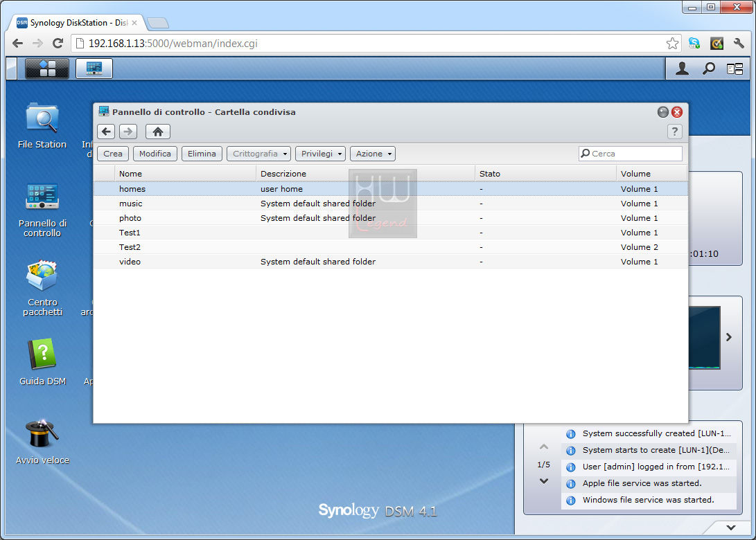Screen dimensions: 756x540
Task: Sort by the Nome column header
Action: click(185, 173)
